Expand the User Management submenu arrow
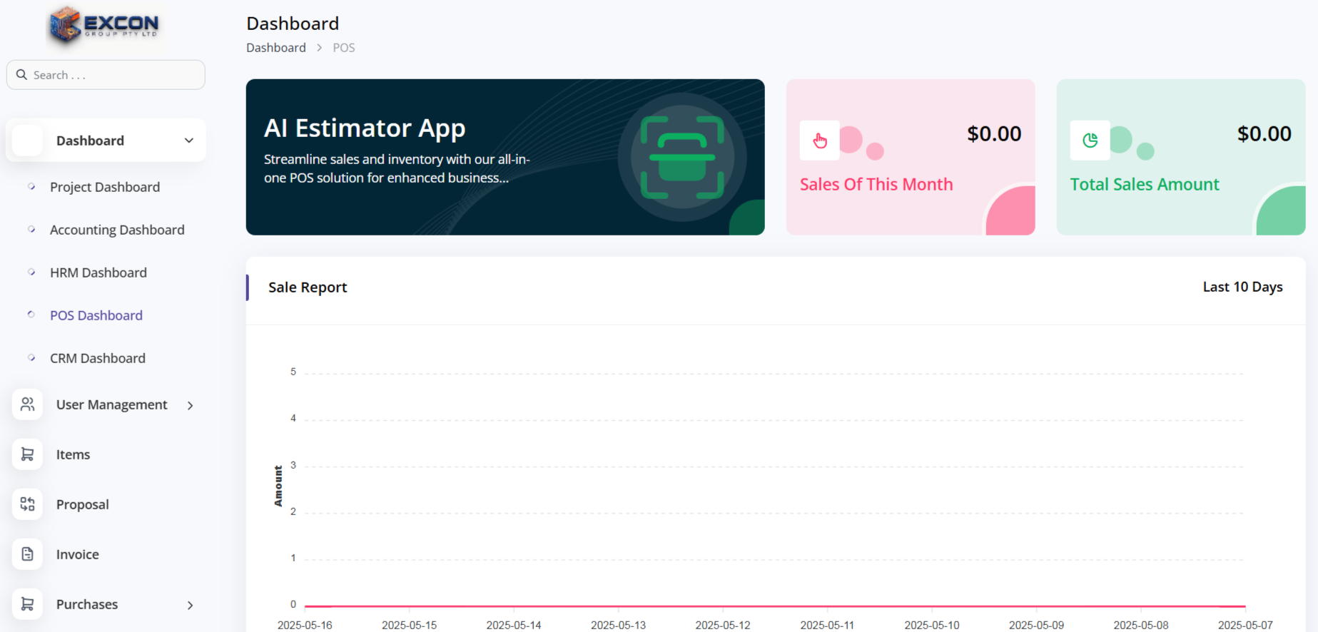1318x632 pixels. click(191, 405)
